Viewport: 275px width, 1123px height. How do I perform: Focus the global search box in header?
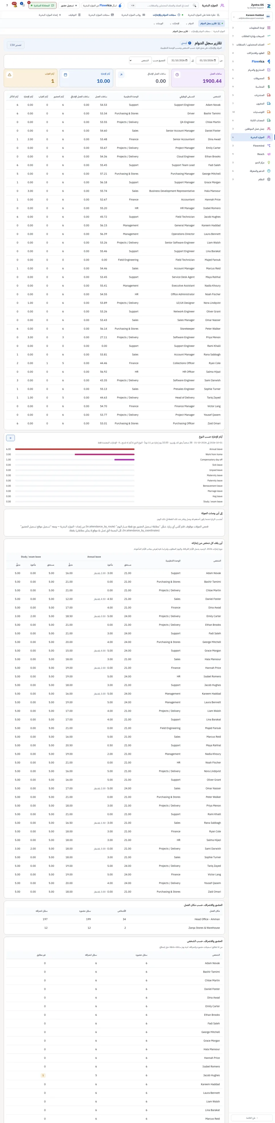tap(164, 6)
